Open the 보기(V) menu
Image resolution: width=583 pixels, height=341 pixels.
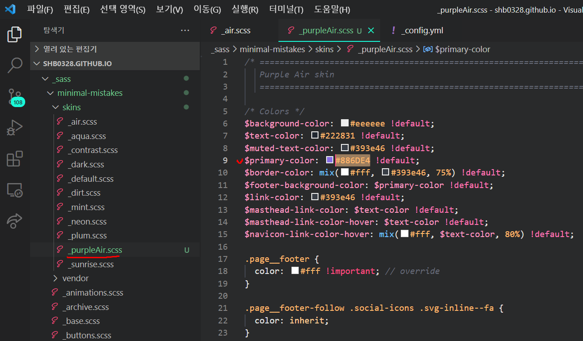pos(170,9)
